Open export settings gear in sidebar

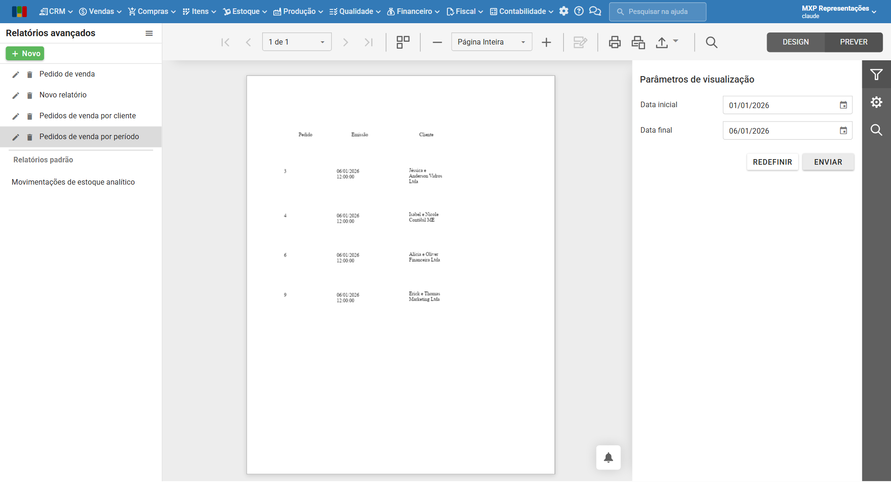[x=876, y=102]
